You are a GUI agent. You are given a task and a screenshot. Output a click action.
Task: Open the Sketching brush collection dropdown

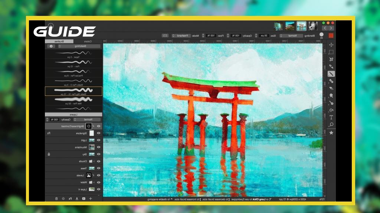[79, 46]
